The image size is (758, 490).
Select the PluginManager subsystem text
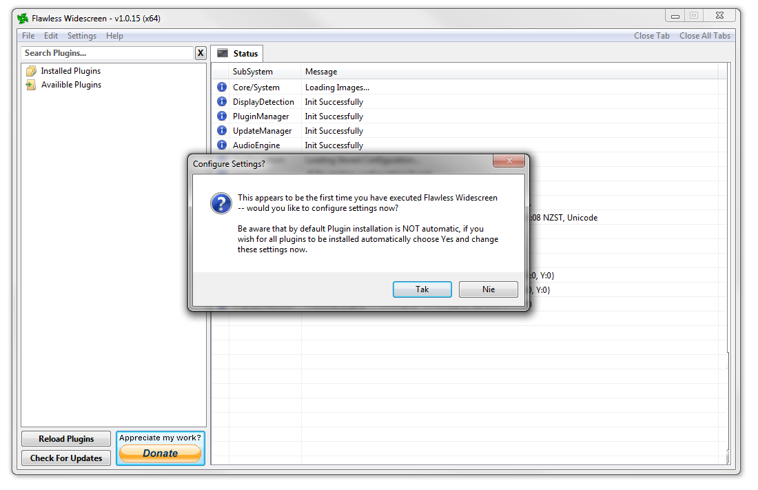(261, 116)
